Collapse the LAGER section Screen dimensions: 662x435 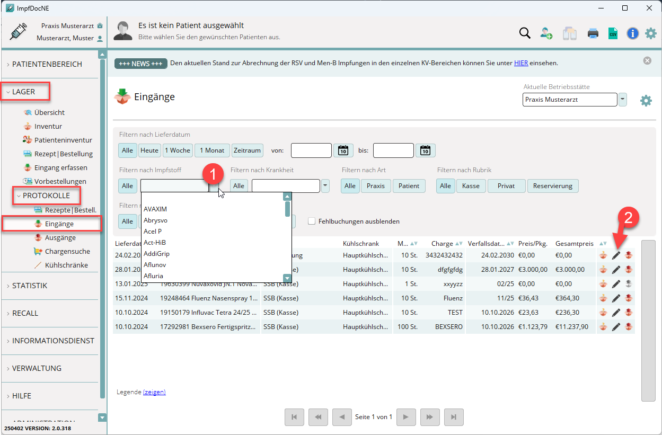(x=23, y=92)
